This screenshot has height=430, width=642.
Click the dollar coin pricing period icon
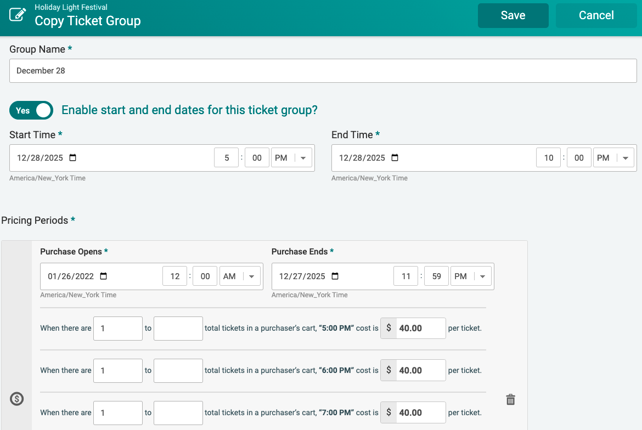click(16, 399)
